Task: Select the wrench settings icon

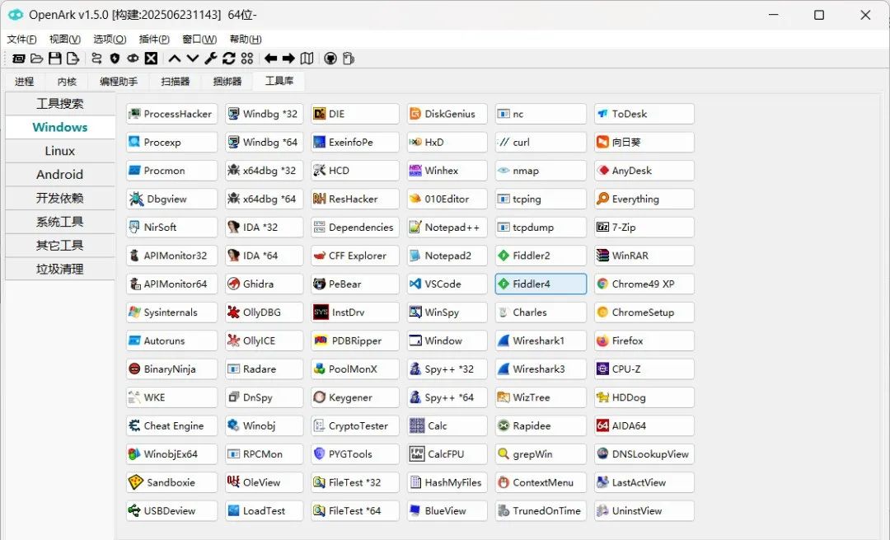Action: tap(210, 59)
